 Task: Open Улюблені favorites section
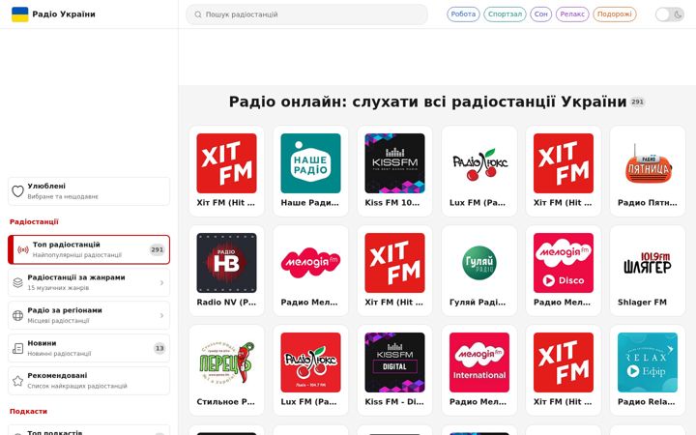tap(89, 191)
